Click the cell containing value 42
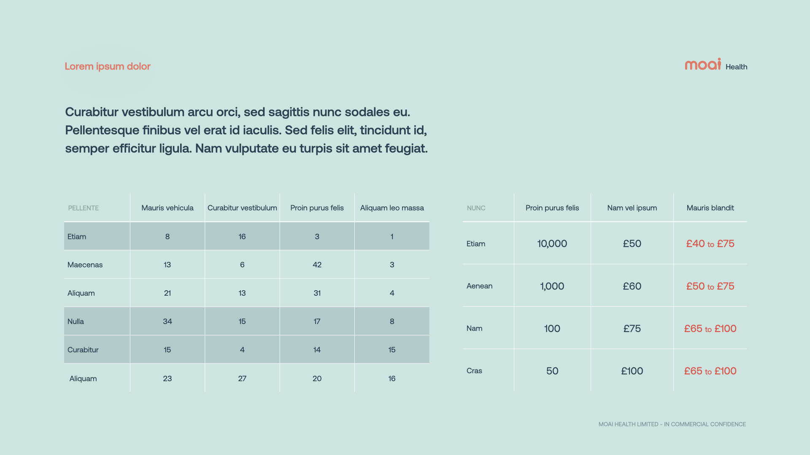810x455 pixels. pyautogui.click(x=317, y=265)
